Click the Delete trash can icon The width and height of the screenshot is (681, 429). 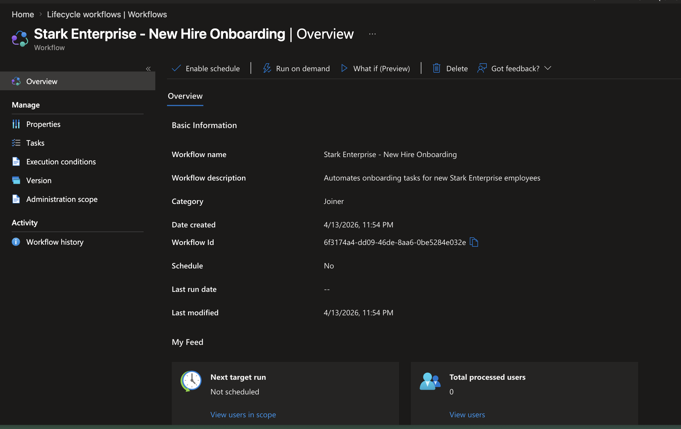437,68
